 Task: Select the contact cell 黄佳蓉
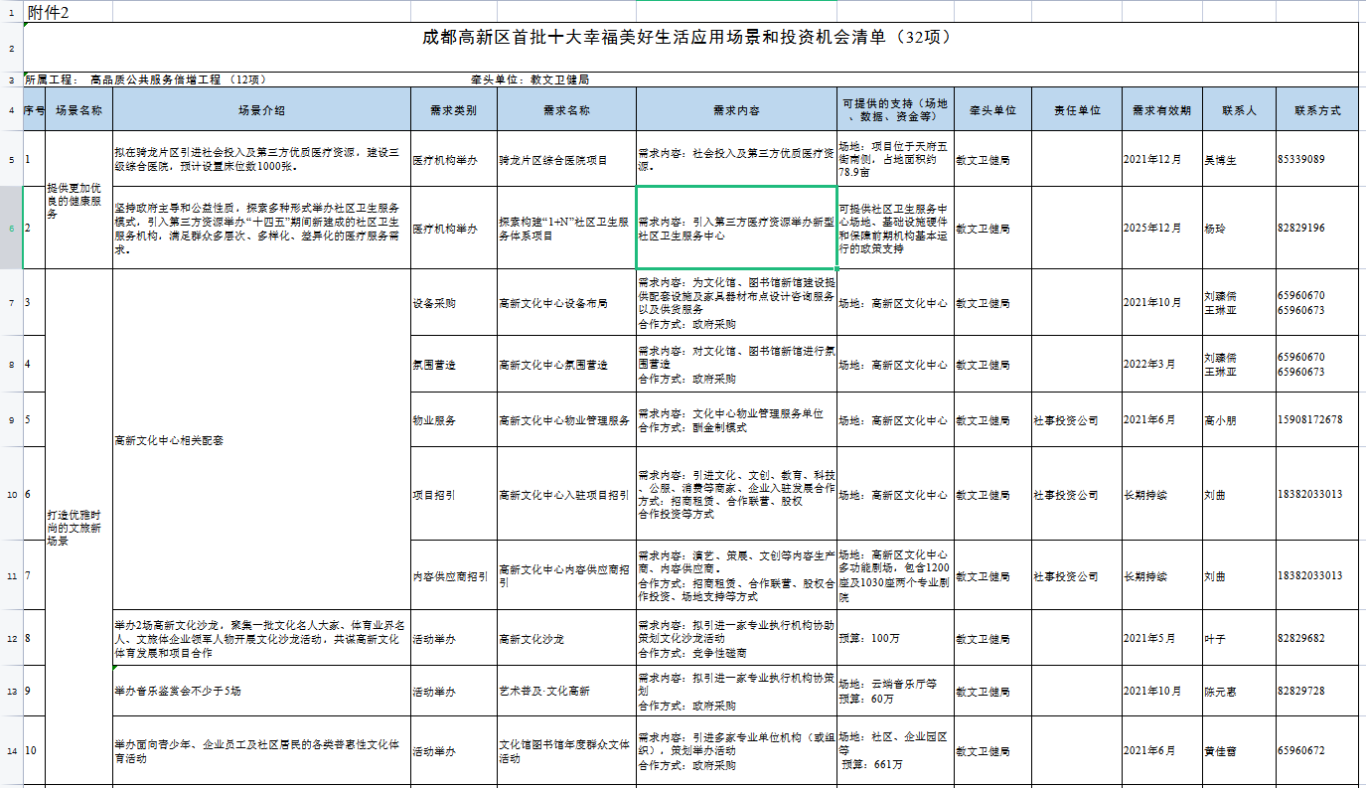[x=1239, y=750]
